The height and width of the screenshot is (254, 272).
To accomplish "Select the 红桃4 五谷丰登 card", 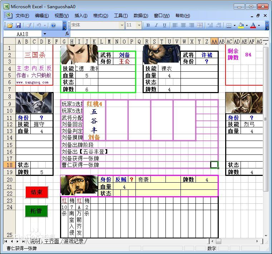I will (x=94, y=120).
